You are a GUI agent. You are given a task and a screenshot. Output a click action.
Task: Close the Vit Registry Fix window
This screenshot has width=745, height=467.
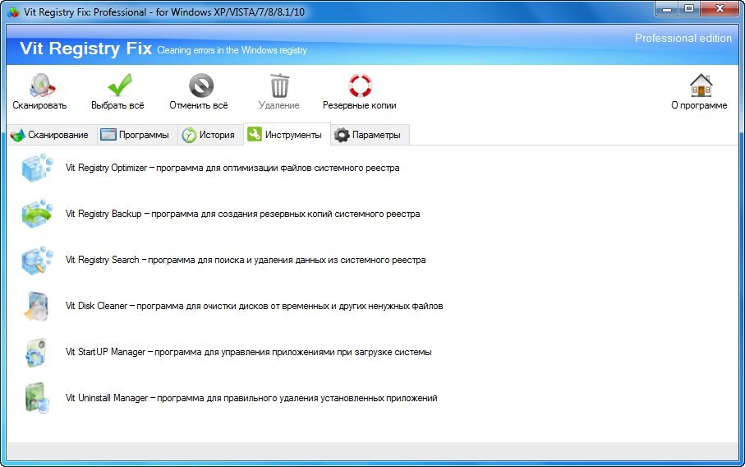point(720,9)
